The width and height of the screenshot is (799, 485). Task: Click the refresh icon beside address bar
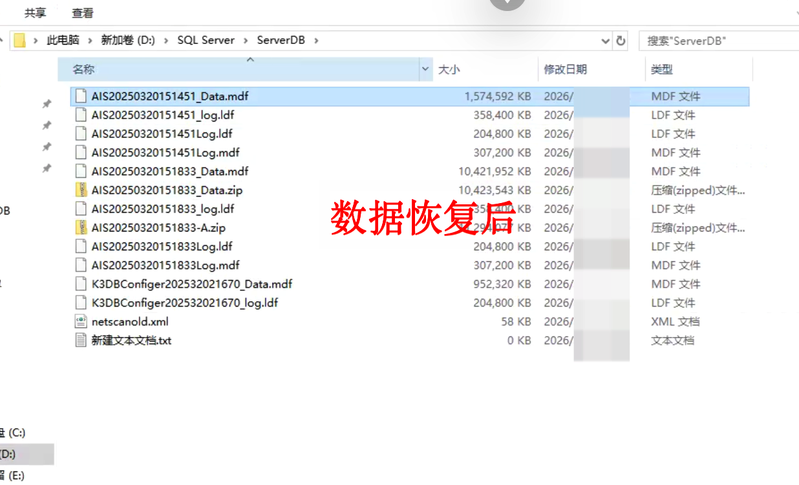tap(621, 41)
